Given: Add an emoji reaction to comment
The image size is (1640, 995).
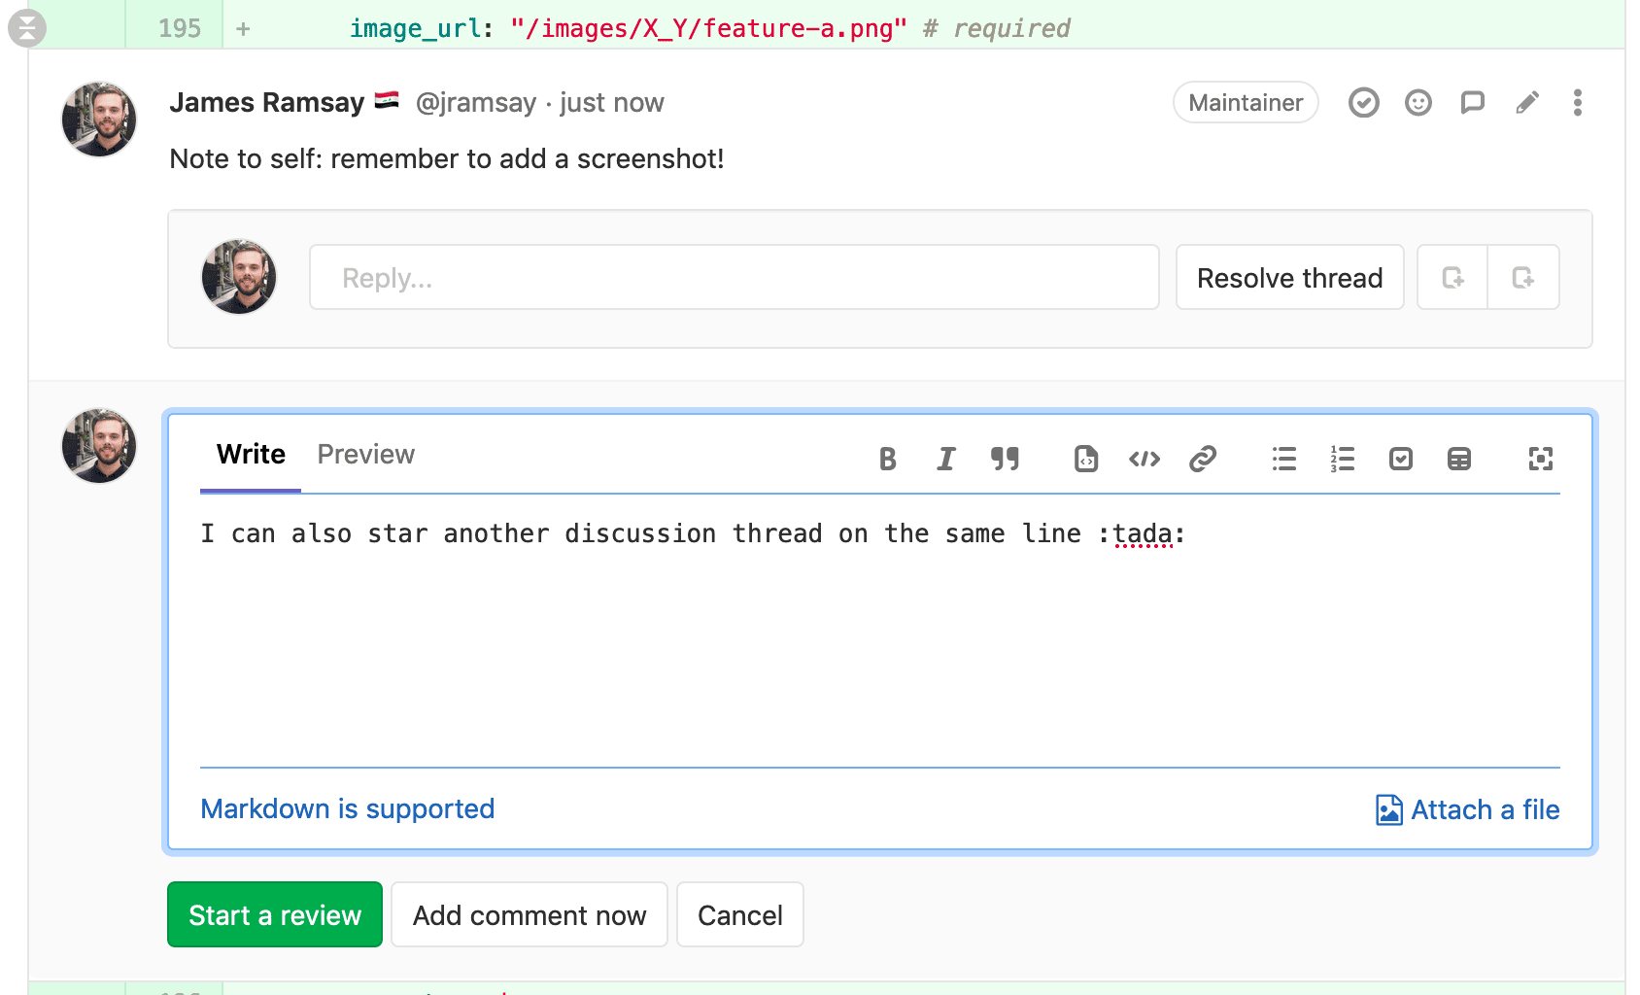Looking at the screenshot, I should [x=1418, y=103].
